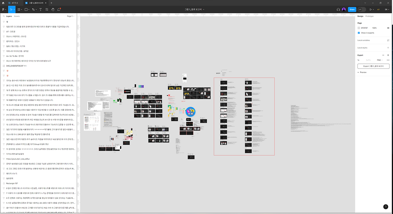Switch to the 4주차 2 file tab
393x214 pixels.
coord(15,3)
